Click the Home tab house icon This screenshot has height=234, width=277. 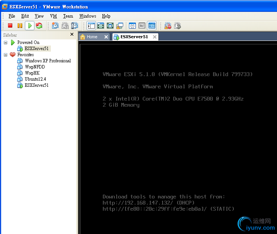click(83, 37)
